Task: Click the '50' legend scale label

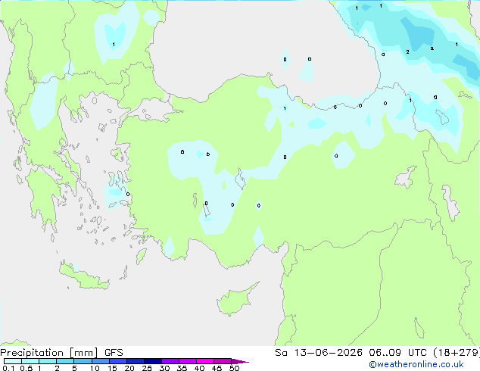Action: tap(234, 368)
